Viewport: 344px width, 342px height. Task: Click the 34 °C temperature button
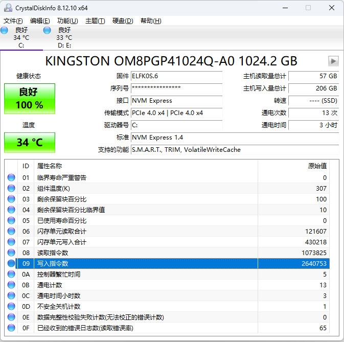(x=30, y=142)
